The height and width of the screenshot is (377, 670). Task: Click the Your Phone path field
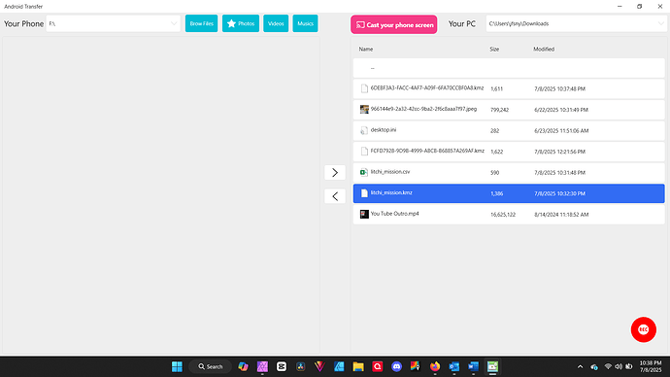point(113,23)
